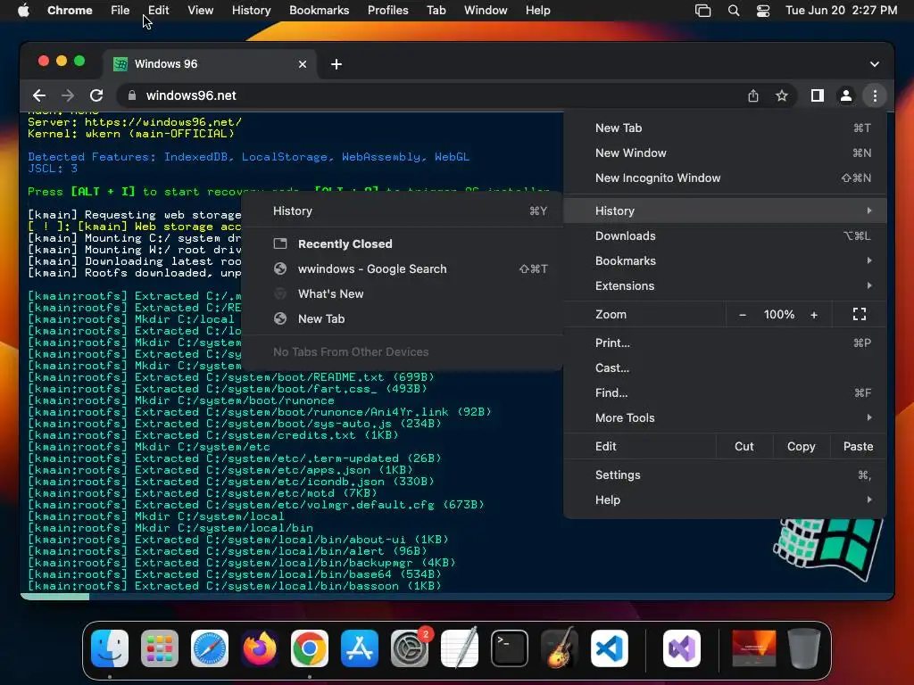Image resolution: width=914 pixels, height=685 pixels.
Task: Select New Tab in Chrome menu
Action: [x=725, y=128]
